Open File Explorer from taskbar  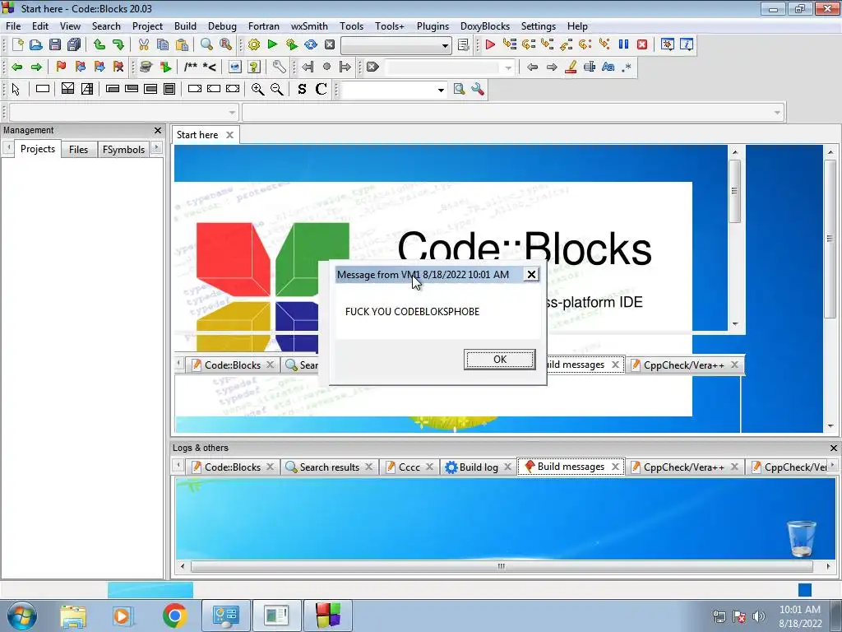73,616
